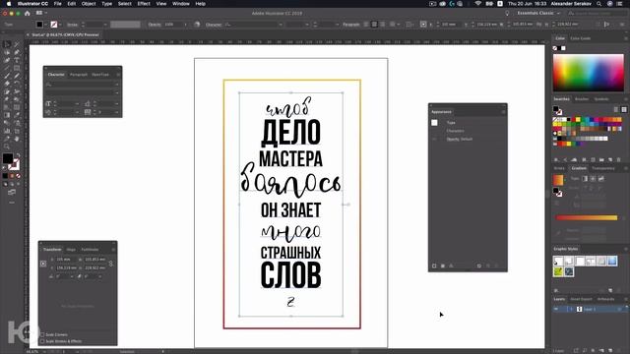Click the Home icon in the app bar
Viewport: 630px width, 354px height.
click(x=28, y=13)
